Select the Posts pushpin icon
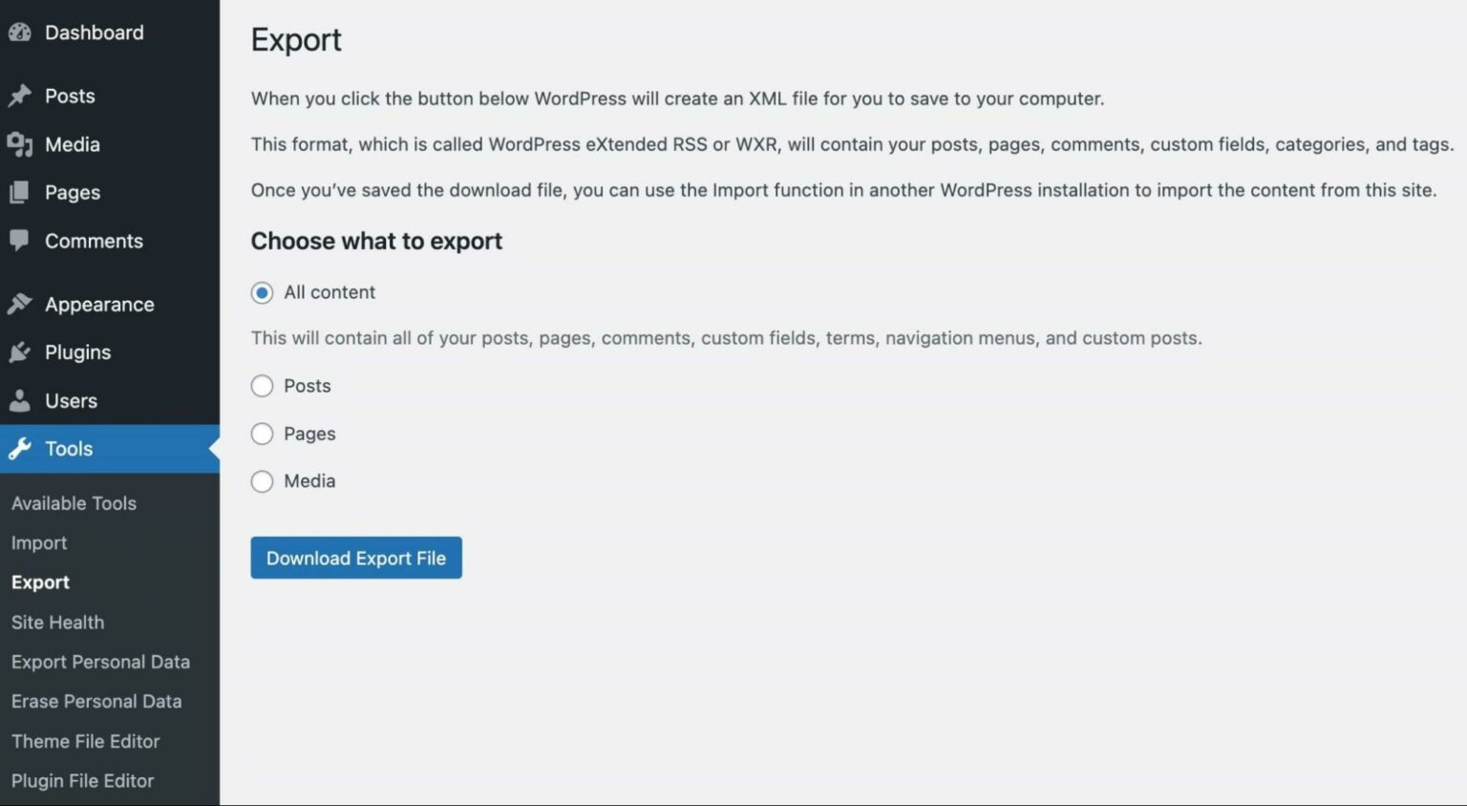This screenshot has height=806, width=1467. 20,95
